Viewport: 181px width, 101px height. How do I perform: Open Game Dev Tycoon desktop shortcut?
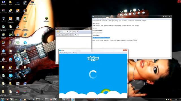click(x=11, y=20)
